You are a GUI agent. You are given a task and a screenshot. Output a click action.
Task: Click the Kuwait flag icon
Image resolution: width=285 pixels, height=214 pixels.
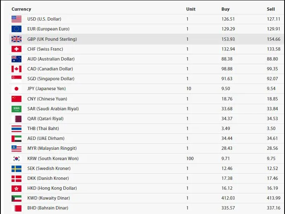16,198
